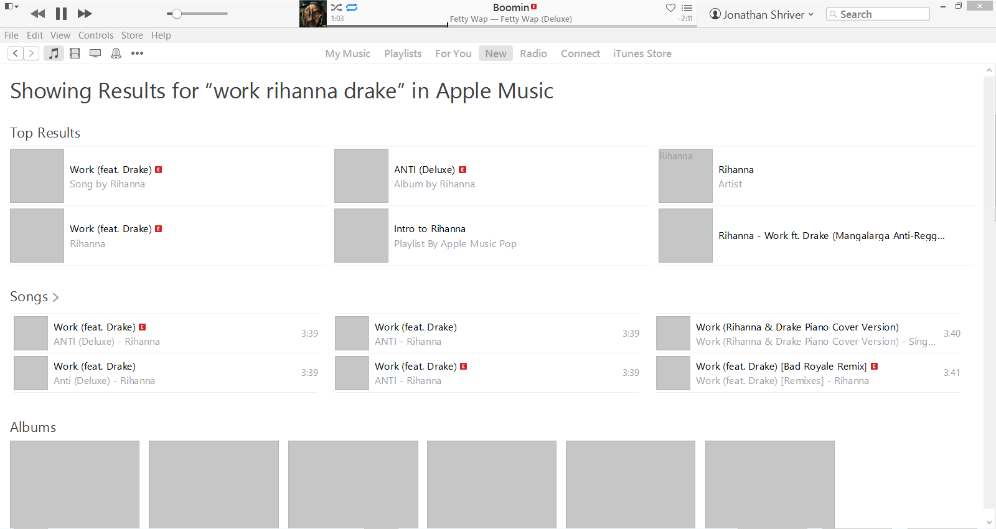Viewport: 996px width, 529px height.
Task: Go forward with the right arrow button
Action: (x=31, y=54)
